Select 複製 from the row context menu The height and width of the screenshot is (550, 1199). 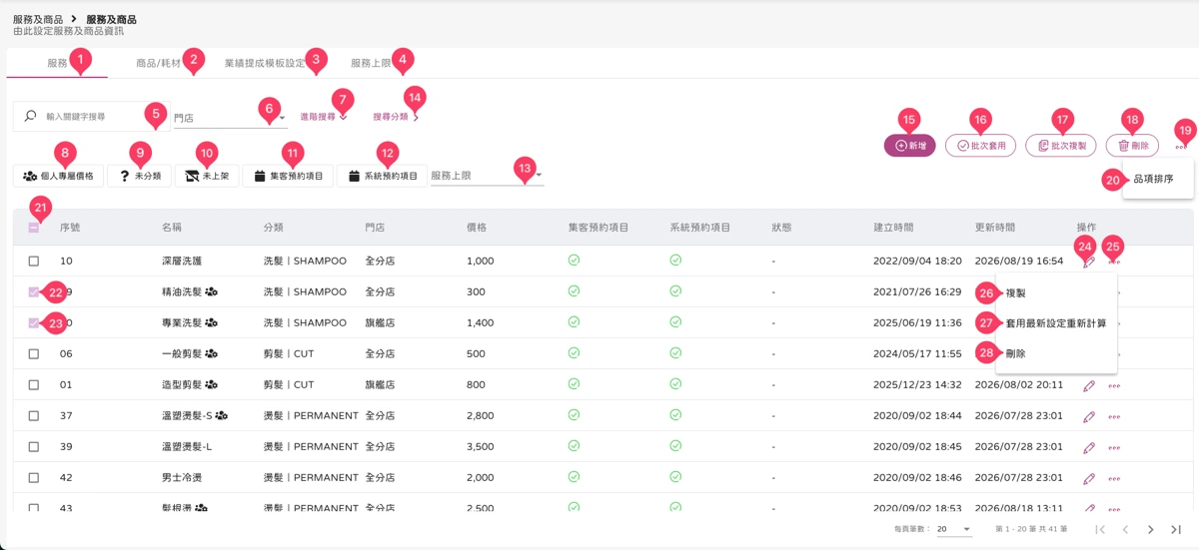point(1015,293)
